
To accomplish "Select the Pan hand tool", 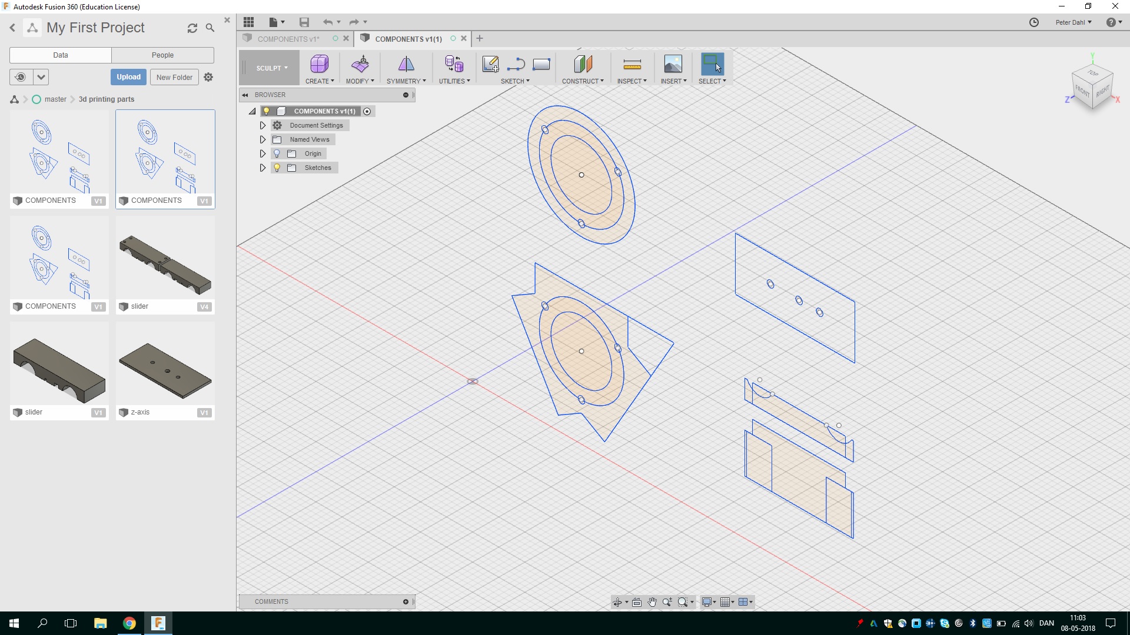I will [x=652, y=601].
